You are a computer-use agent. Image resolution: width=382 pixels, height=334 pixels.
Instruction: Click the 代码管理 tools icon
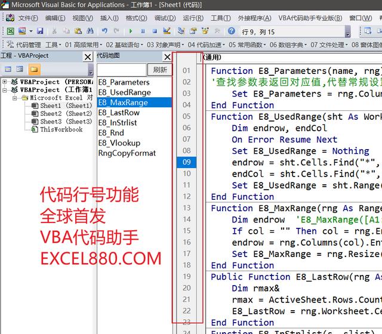coord(10,45)
